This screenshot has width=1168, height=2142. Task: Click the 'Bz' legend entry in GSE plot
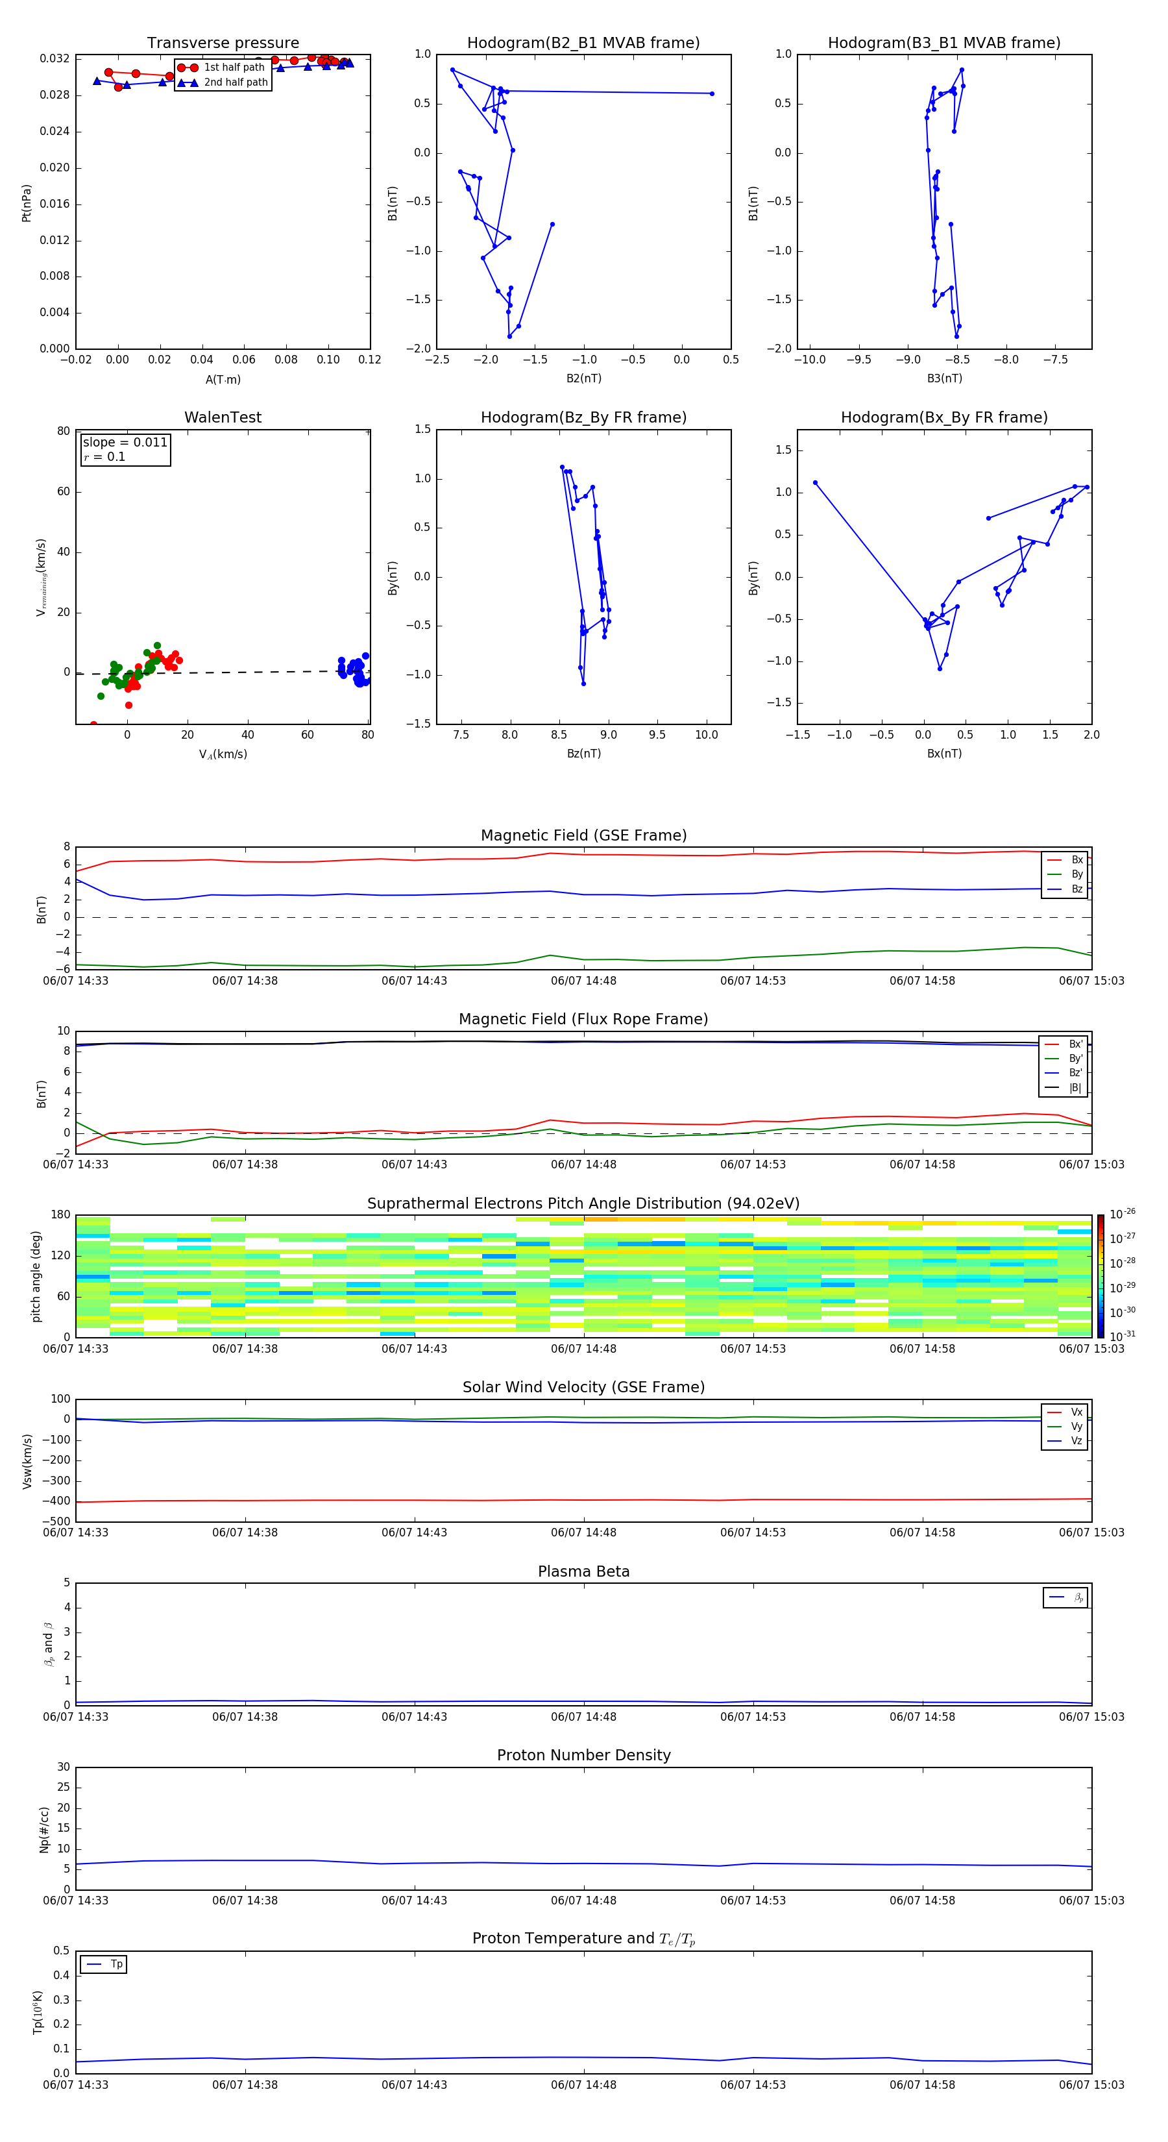click(1065, 889)
